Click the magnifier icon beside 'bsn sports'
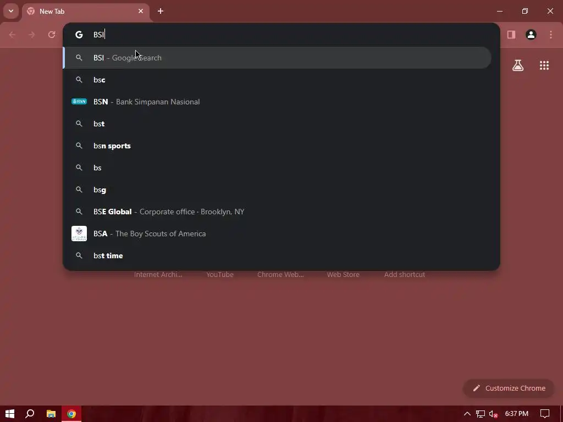The height and width of the screenshot is (422, 563). pos(79,146)
